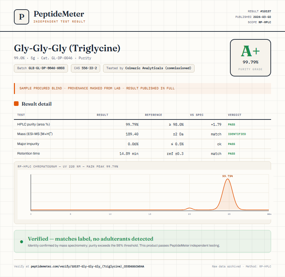This screenshot has height=277, width=285.
Task: Click the 10 tick on chromatogram x-axis
Action: coord(110,214)
